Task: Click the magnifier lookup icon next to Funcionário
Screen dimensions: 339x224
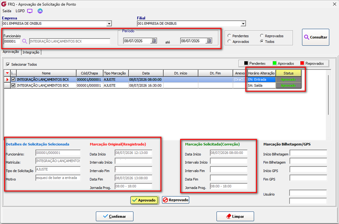Action: (x=25, y=41)
